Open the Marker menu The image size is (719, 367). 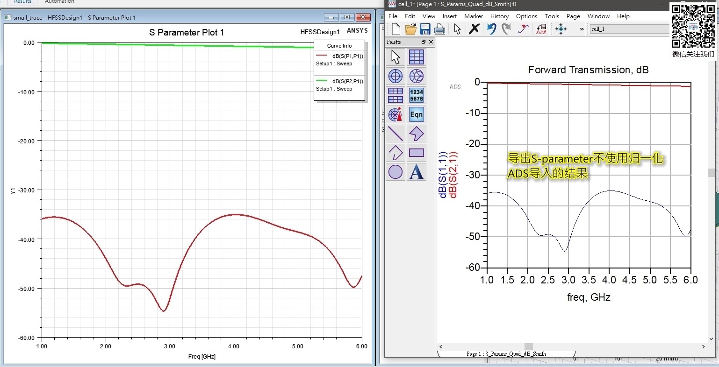473,16
